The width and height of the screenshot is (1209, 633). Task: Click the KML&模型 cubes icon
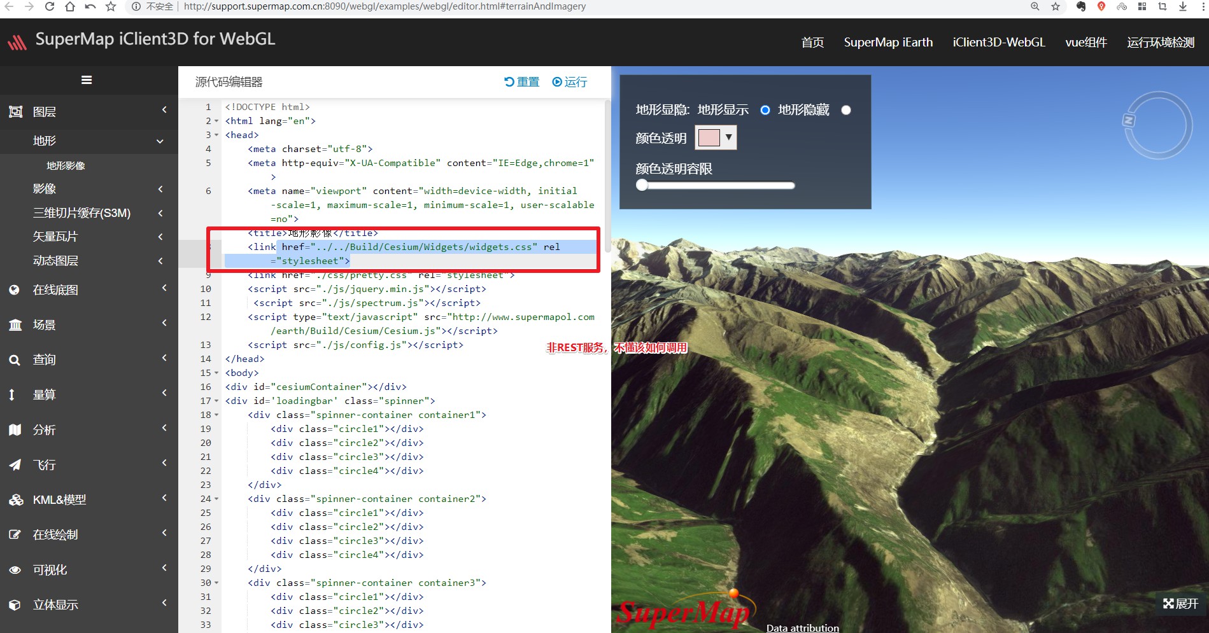[16, 500]
